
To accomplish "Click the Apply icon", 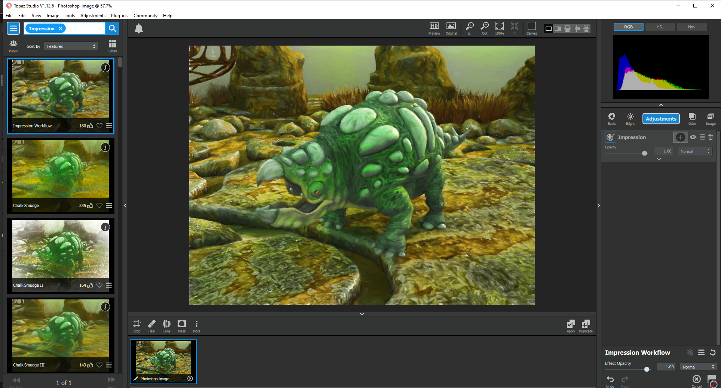I will click(x=571, y=326).
